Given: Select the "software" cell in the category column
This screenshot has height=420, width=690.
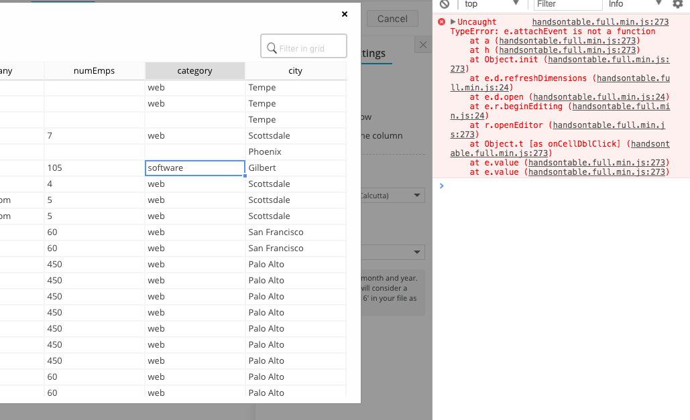Looking at the screenshot, I should (x=194, y=167).
